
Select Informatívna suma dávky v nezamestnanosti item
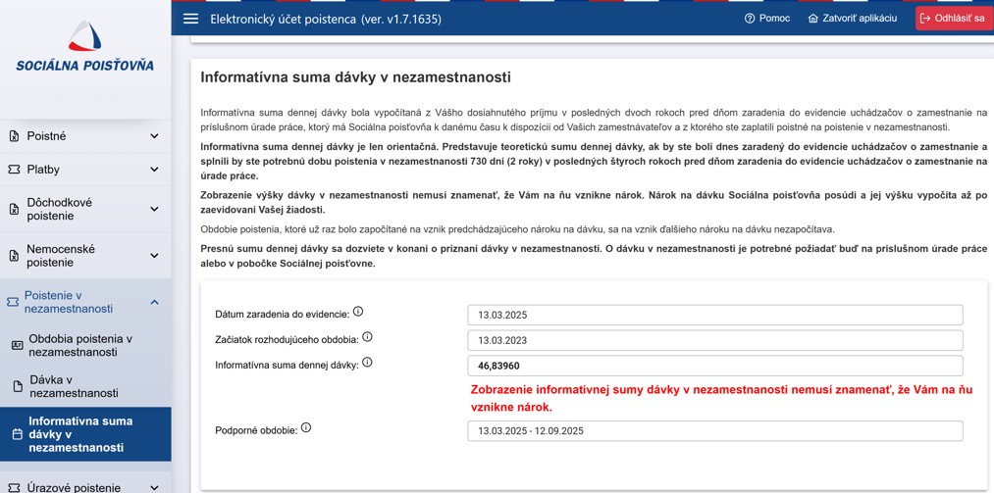pos(85,435)
